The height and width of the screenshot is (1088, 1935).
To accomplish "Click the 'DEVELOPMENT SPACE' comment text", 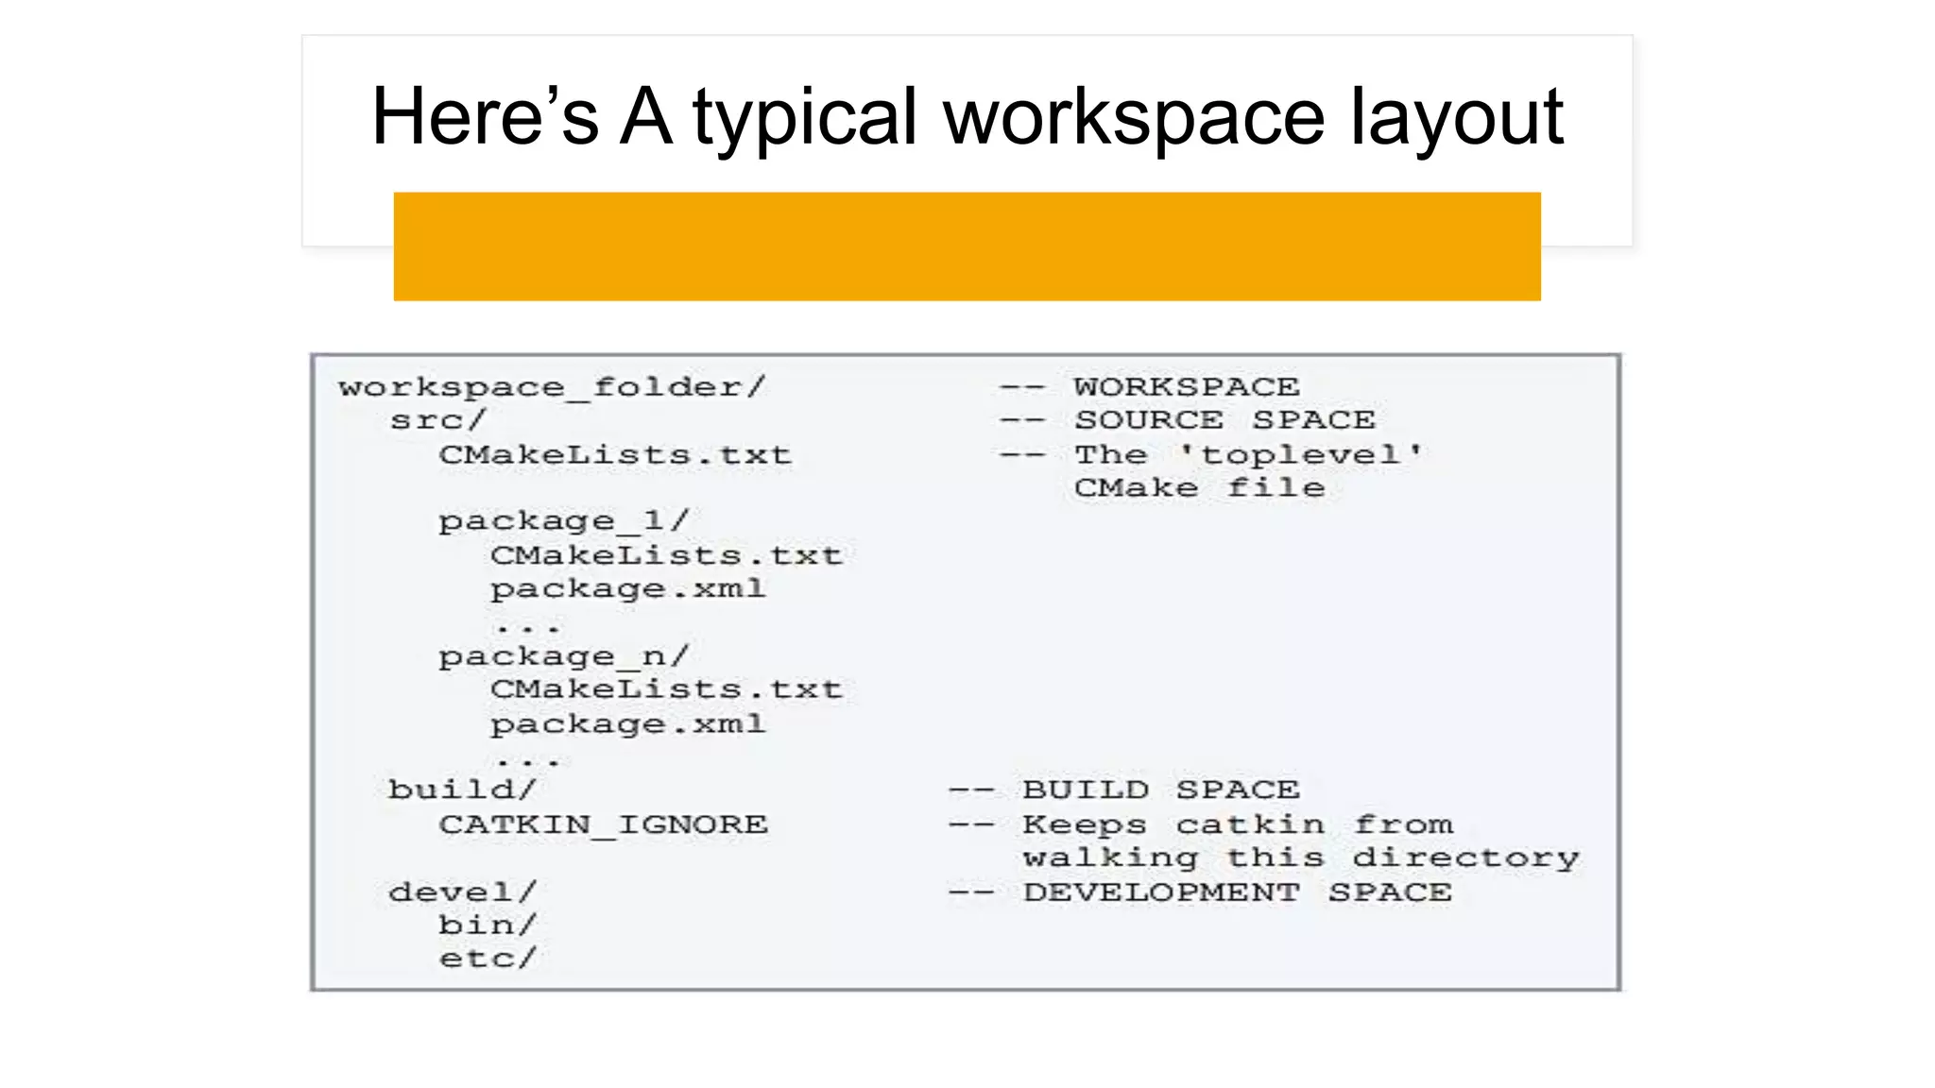I will [1237, 892].
